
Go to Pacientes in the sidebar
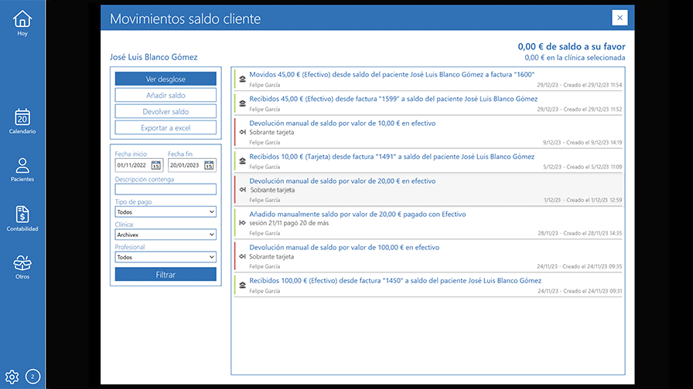tap(22, 166)
